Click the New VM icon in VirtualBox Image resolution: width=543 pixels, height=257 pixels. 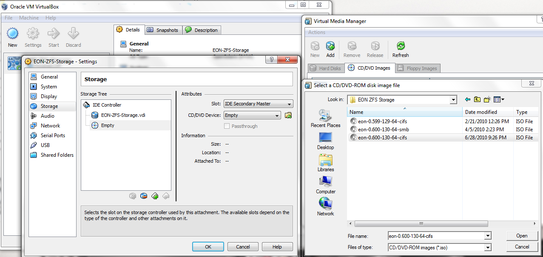(13, 34)
